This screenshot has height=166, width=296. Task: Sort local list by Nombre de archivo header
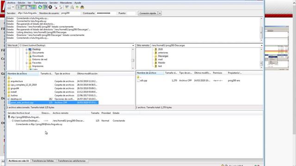tap(23, 74)
